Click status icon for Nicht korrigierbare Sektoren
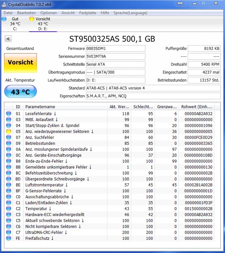 click(9, 226)
